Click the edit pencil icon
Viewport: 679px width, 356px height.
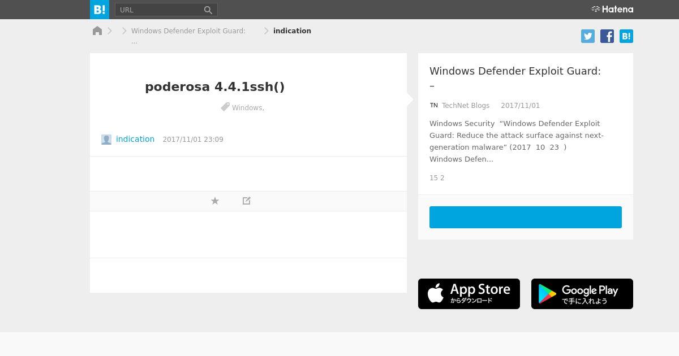(x=247, y=201)
